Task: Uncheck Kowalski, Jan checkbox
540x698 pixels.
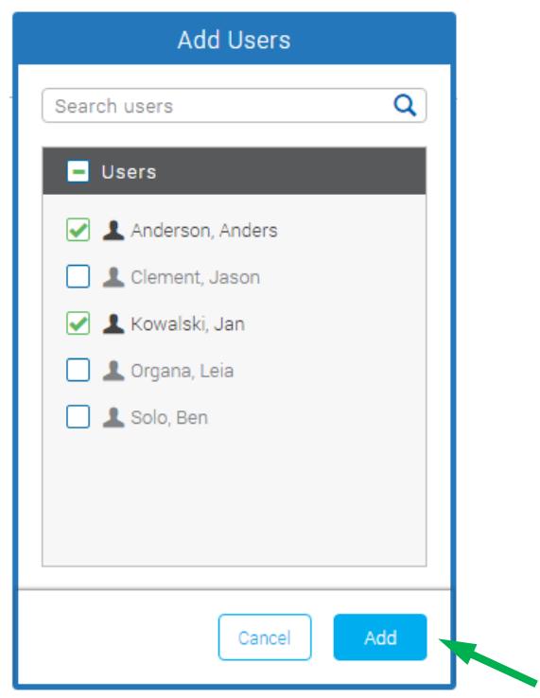Action: point(78,323)
